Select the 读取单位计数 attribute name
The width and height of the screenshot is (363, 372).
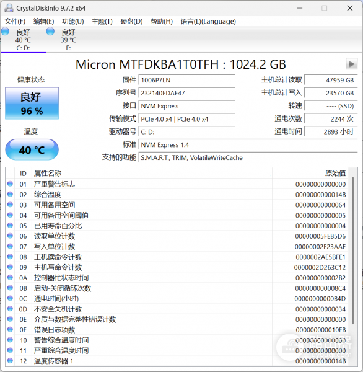55,236
